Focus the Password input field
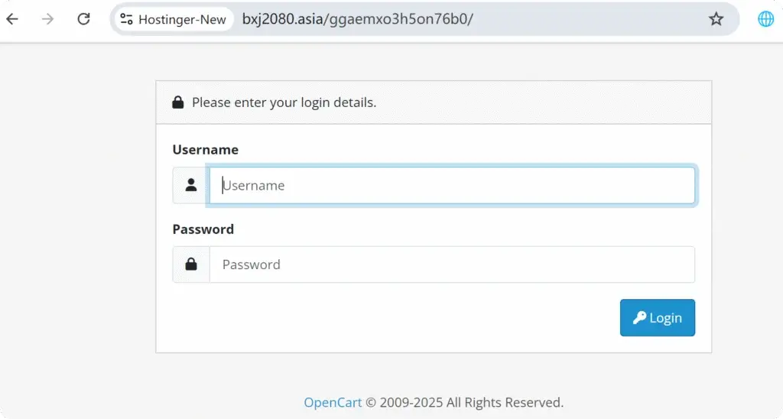783x419 pixels. (452, 265)
